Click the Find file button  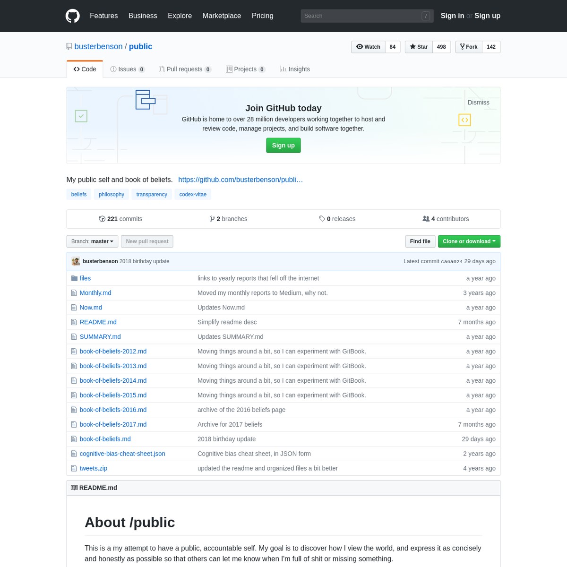point(420,241)
